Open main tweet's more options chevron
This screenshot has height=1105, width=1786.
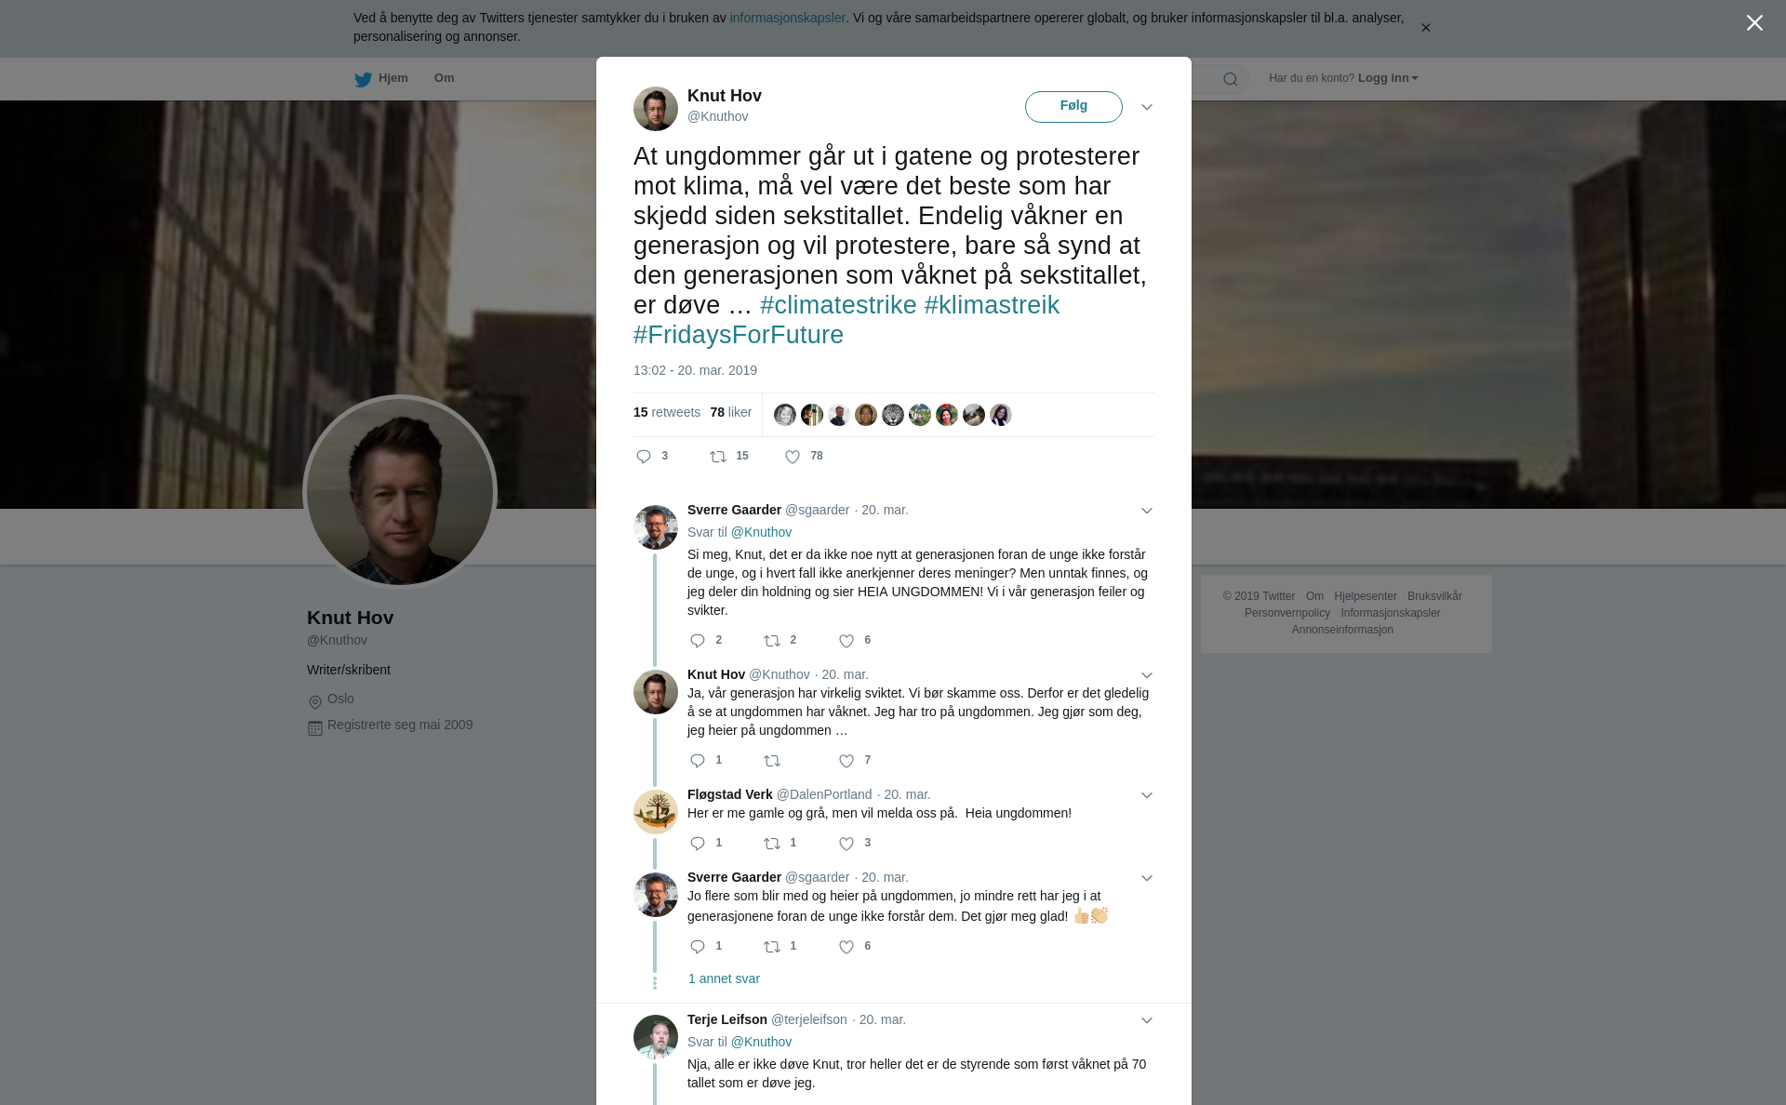(x=1147, y=107)
